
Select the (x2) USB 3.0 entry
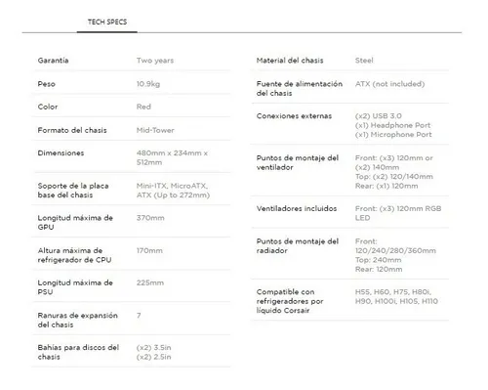click(379, 116)
